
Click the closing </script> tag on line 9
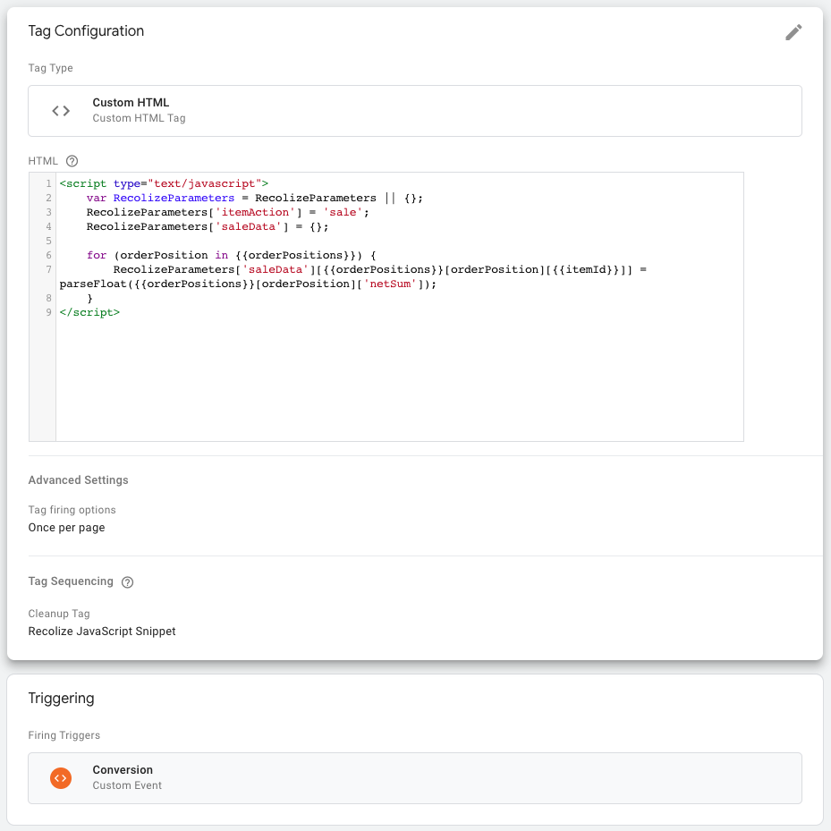[x=89, y=312]
